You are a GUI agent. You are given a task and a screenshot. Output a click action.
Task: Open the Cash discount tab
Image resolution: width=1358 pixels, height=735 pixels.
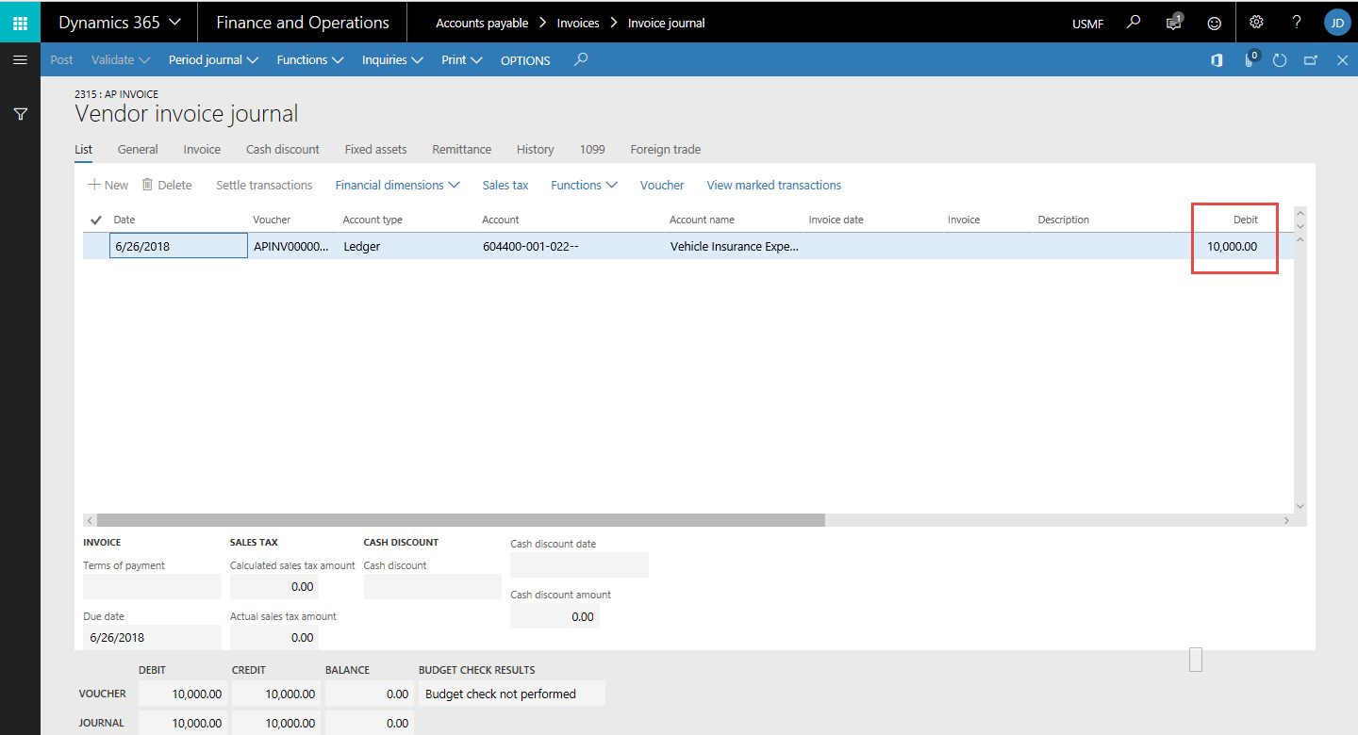click(x=283, y=149)
